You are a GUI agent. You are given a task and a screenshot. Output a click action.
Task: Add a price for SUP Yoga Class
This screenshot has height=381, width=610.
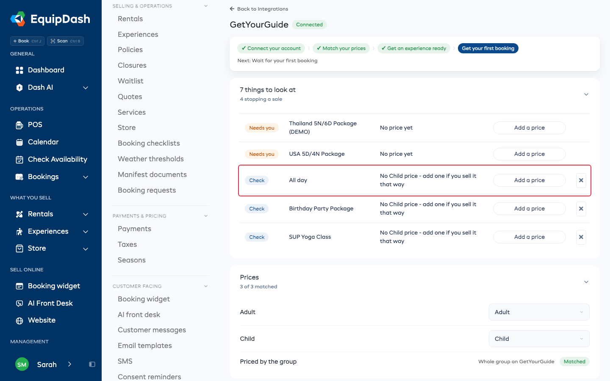pos(529,237)
